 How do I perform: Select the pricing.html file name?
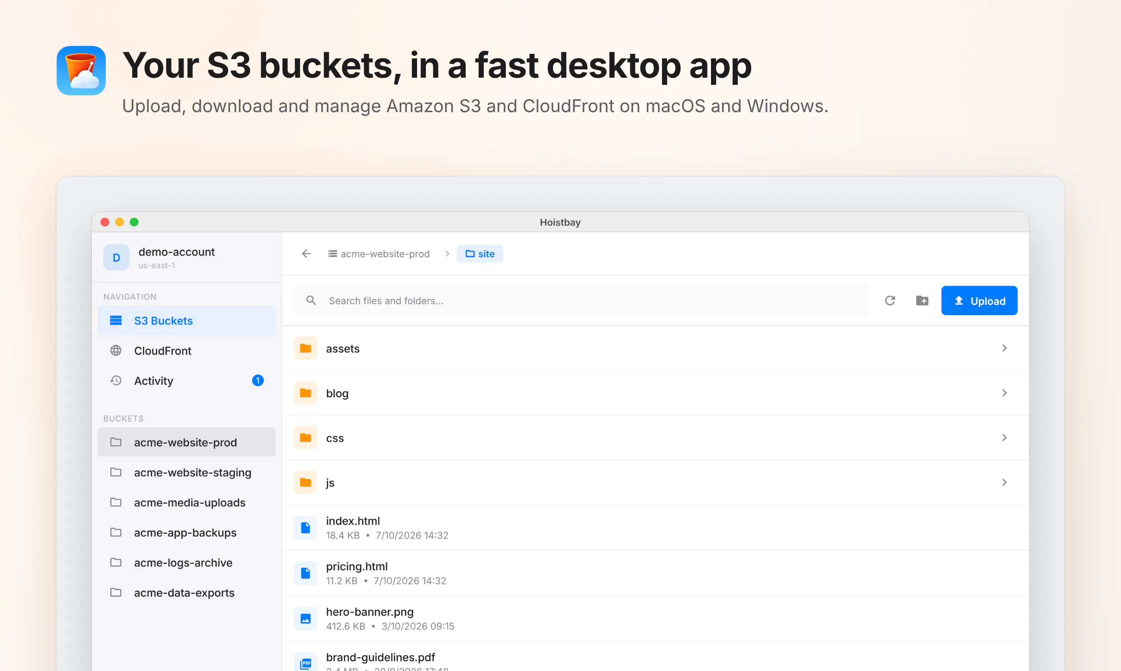[x=357, y=566]
